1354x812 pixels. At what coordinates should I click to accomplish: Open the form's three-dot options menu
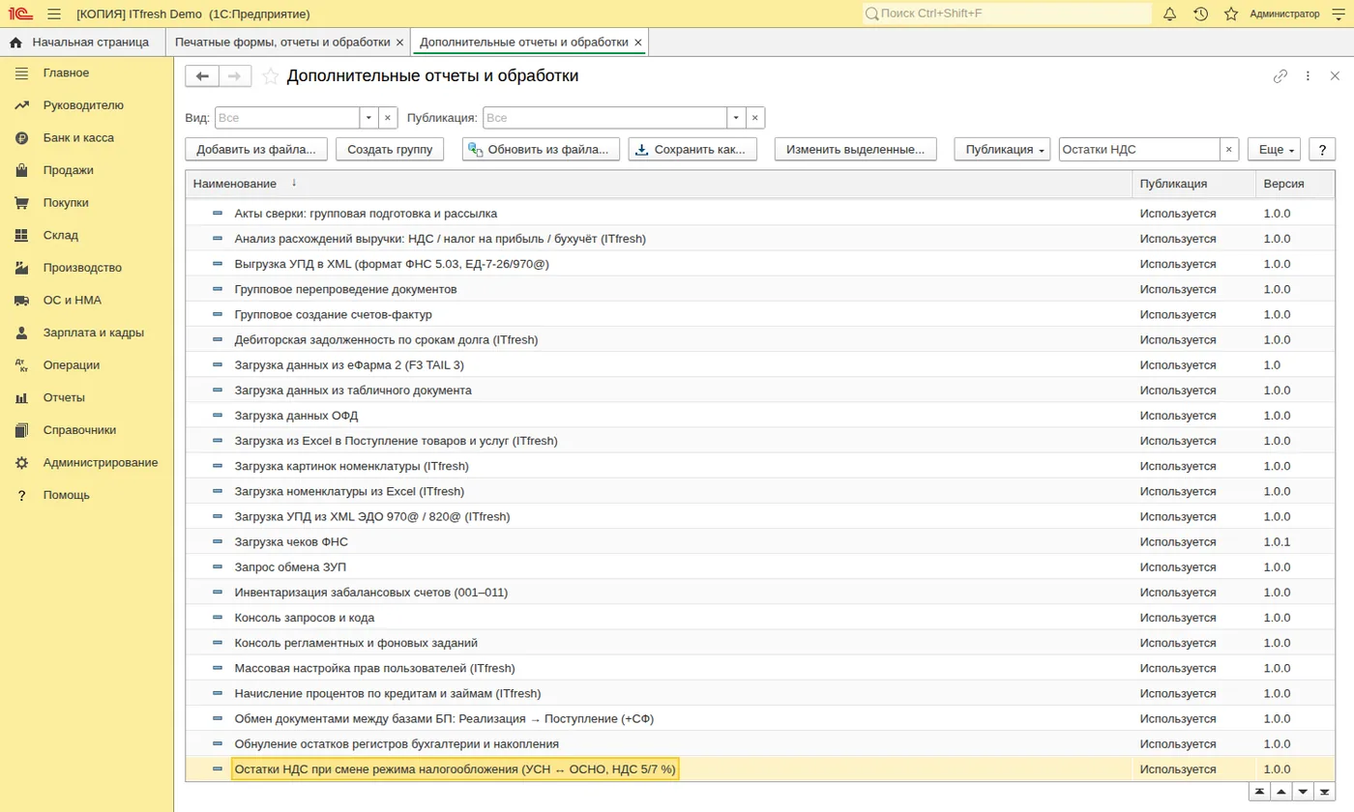point(1308,75)
